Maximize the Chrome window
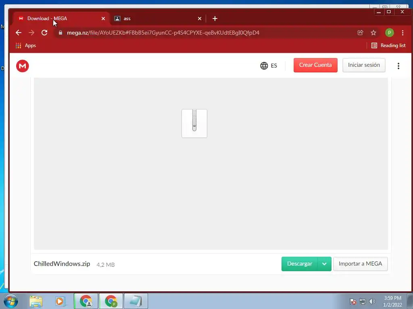Screen dimensions: 413x309 click(388, 12)
